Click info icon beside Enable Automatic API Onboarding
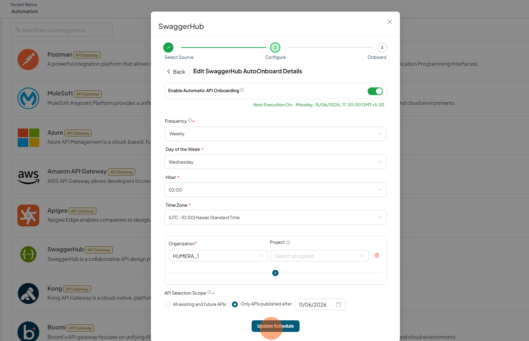Screen dimensions: 529x341 pyautogui.click(x=242, y=90)
